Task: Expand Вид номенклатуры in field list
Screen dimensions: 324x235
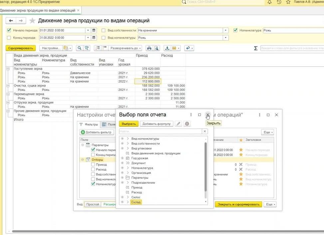Action: pyautogui.click(x=122, y=138)
